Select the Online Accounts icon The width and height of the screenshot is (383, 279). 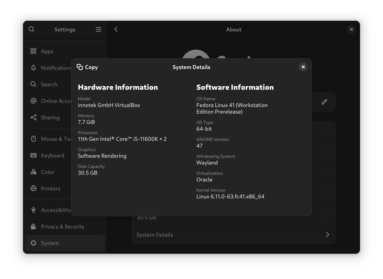tap(33, 101)
